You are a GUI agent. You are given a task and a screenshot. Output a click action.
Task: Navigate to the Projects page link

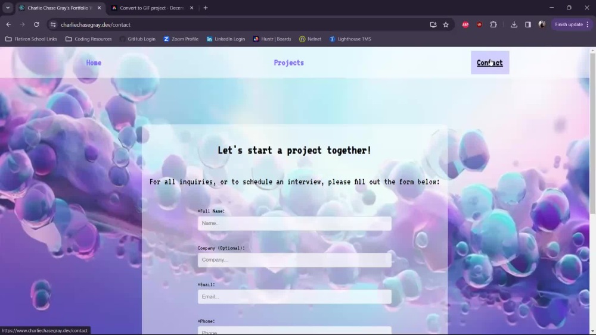coord(289,62)
